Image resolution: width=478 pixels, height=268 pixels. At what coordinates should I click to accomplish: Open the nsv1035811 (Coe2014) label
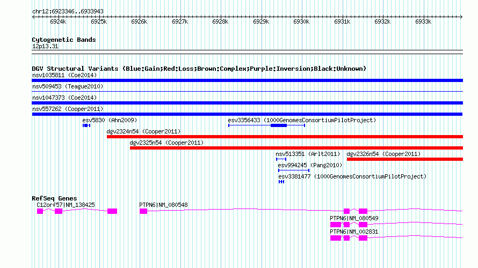coord(64,75)
